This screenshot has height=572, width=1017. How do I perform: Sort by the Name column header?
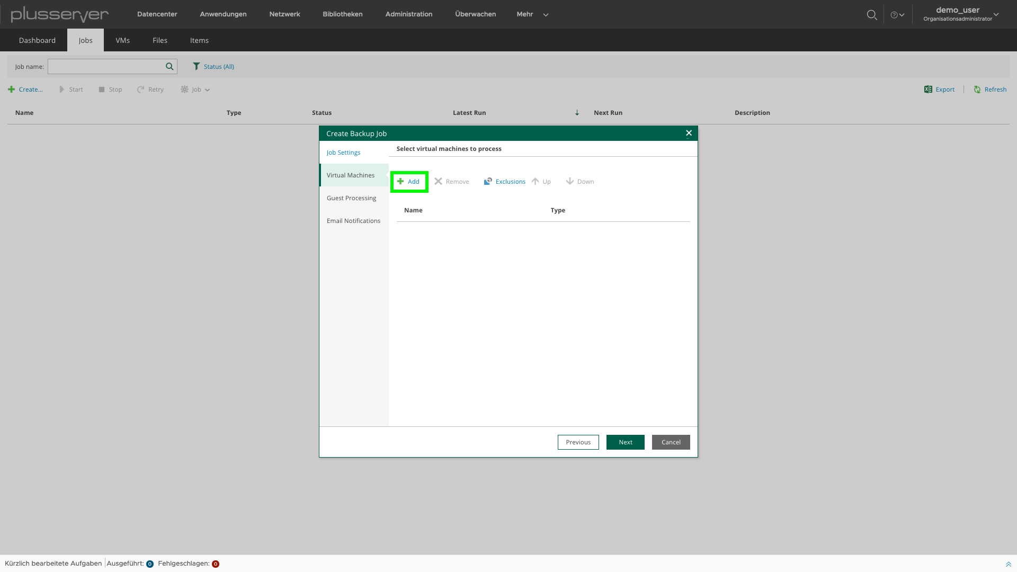click(x=24, y=113)
